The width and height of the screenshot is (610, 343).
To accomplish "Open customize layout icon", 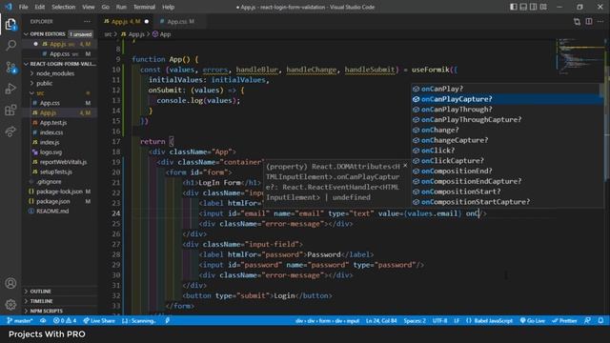I will 543,7.
